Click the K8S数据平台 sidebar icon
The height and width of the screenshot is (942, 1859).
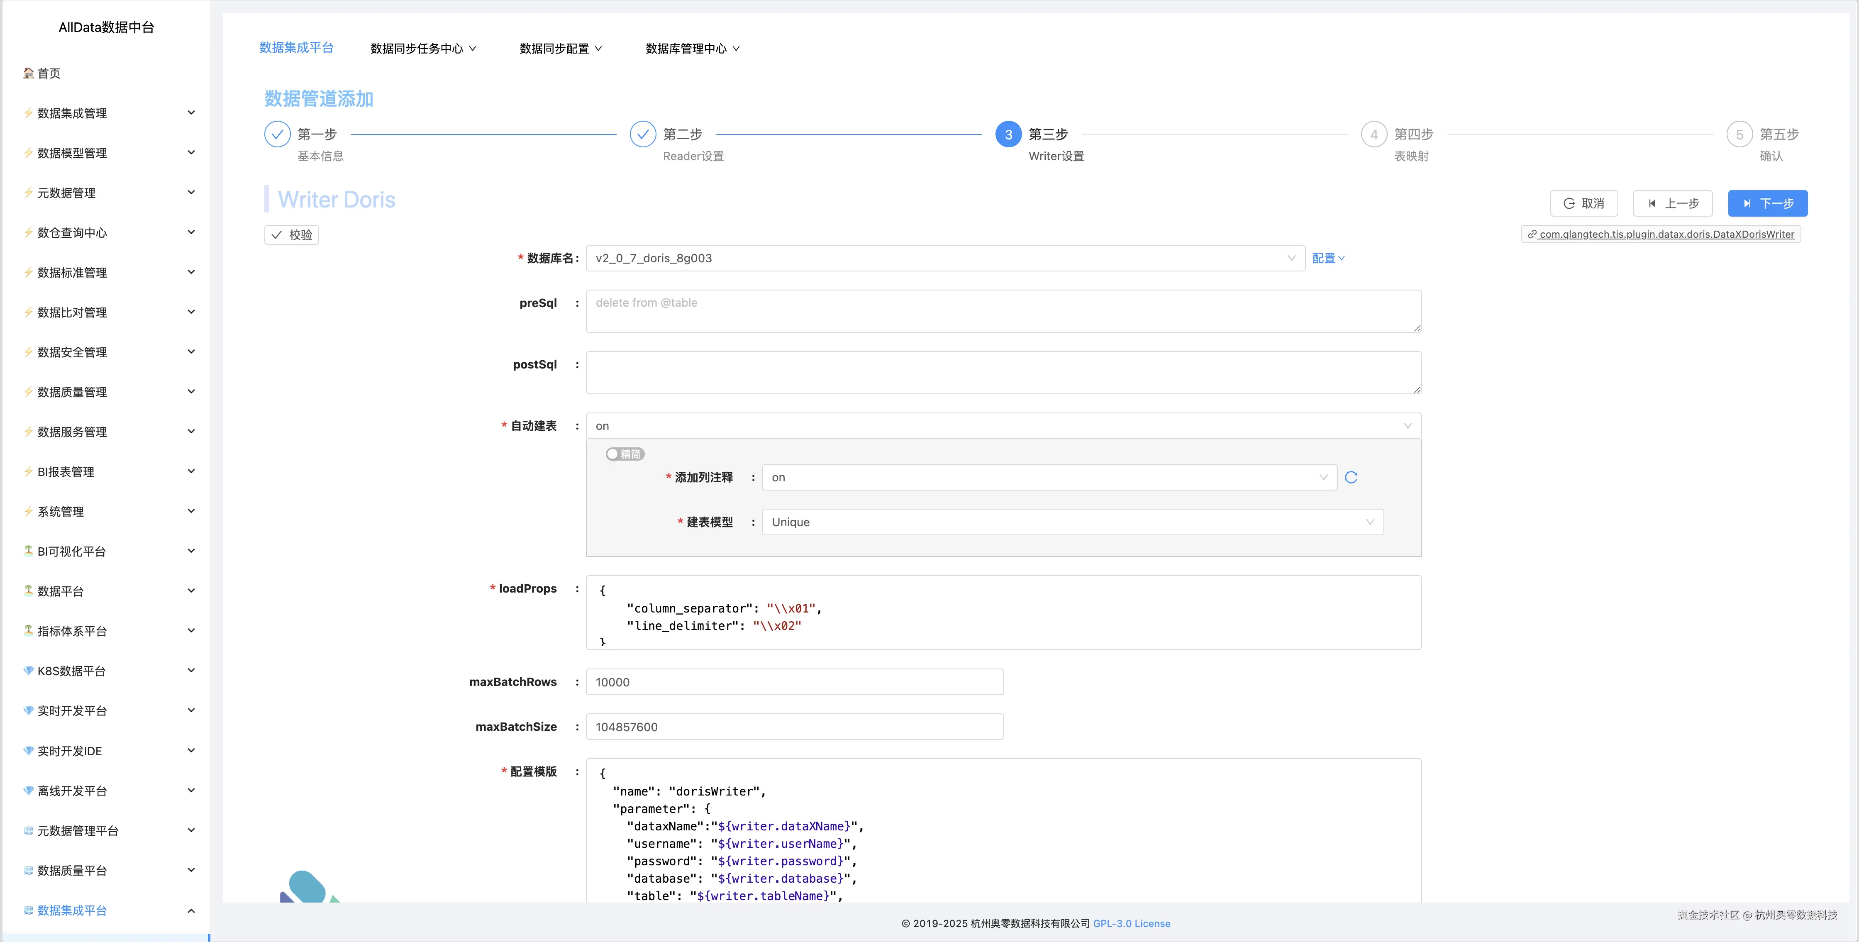tap(27, 671)
